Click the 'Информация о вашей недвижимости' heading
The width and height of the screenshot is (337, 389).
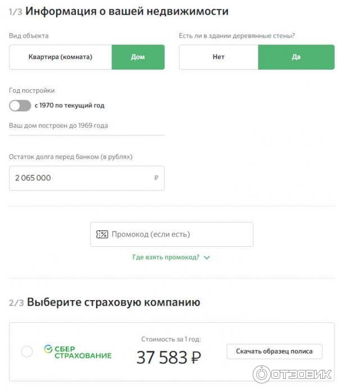coord(127,11)
